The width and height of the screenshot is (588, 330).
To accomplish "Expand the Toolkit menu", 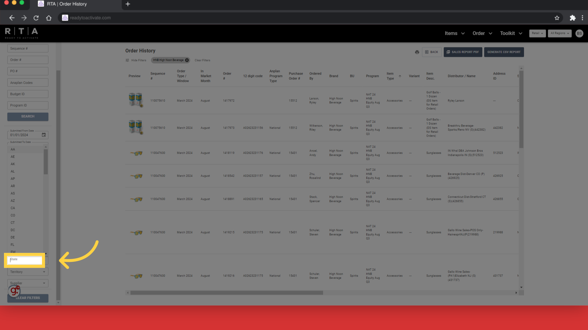I will [x=511, y=33].
